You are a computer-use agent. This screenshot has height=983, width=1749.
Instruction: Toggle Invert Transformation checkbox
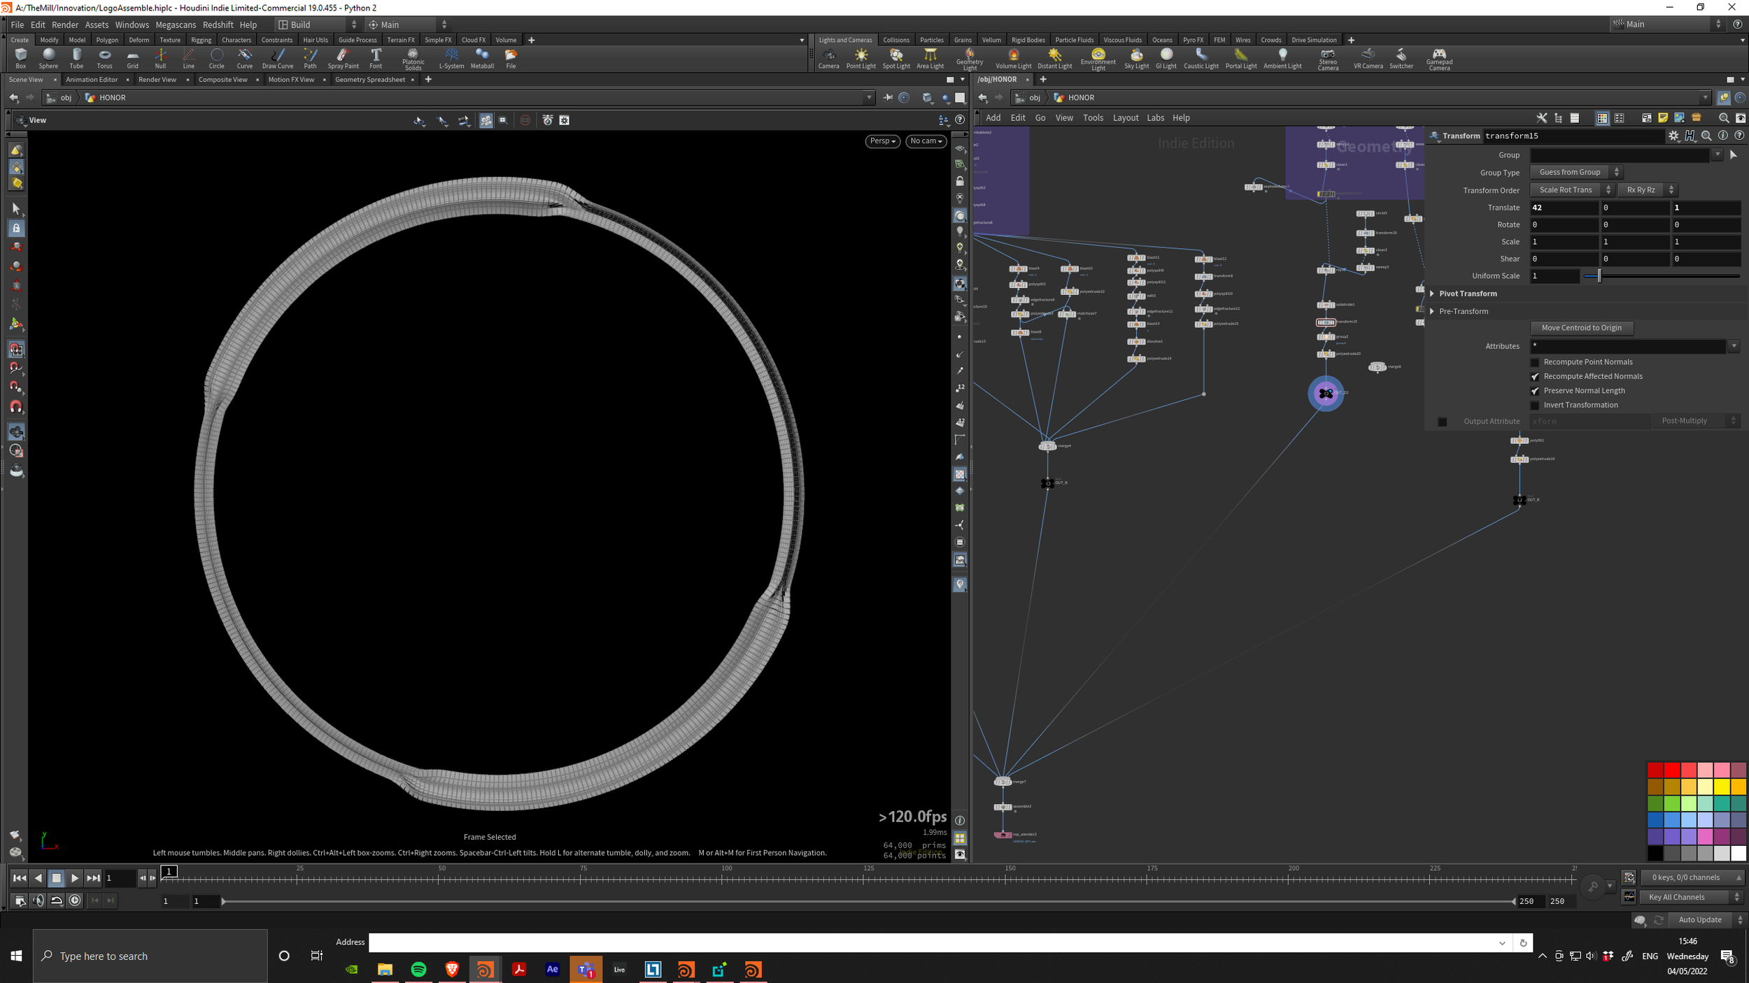1535,406
